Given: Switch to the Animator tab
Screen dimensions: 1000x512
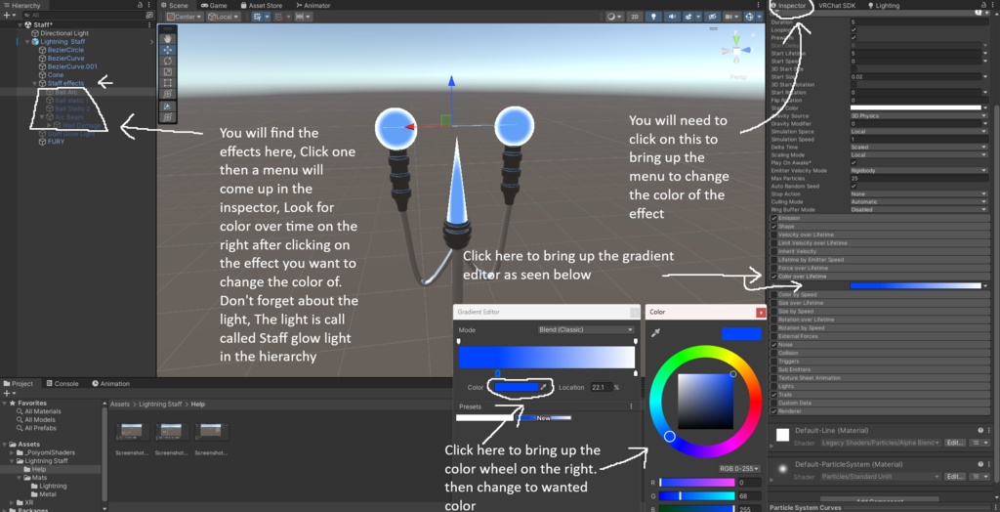Looking at the screenshot, I should tap(312, 5).
